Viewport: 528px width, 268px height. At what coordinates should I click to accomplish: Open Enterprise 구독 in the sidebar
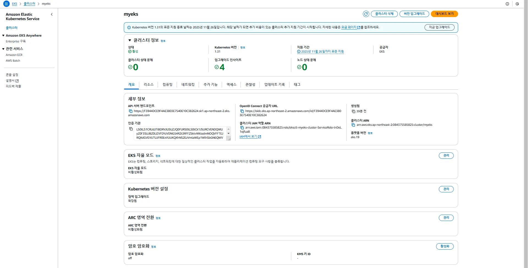coord(16,41)
